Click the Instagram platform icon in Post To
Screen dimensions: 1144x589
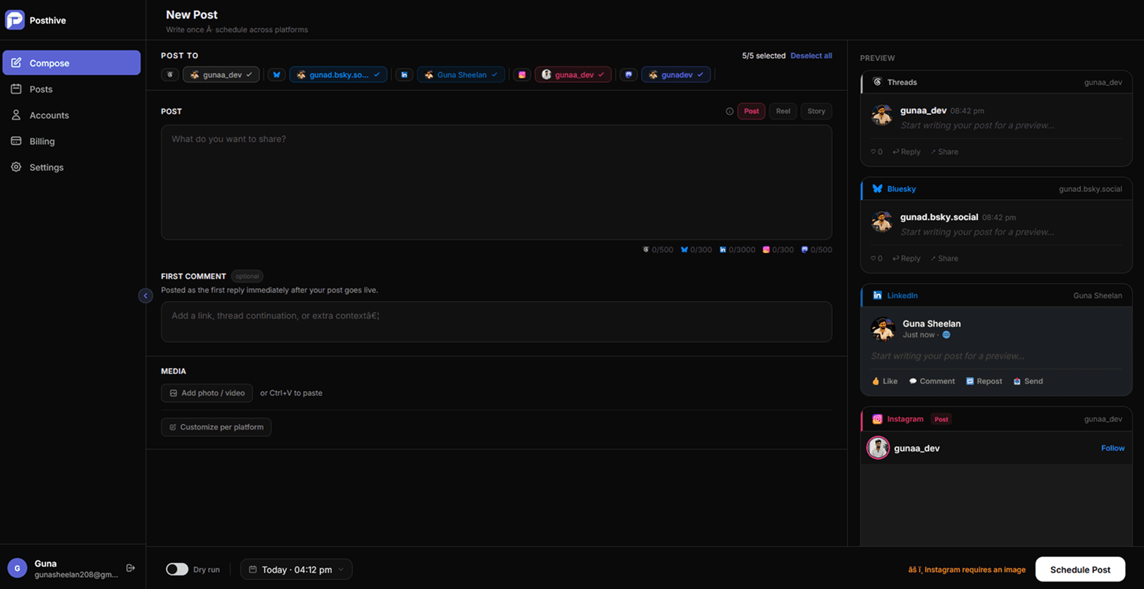522,74
